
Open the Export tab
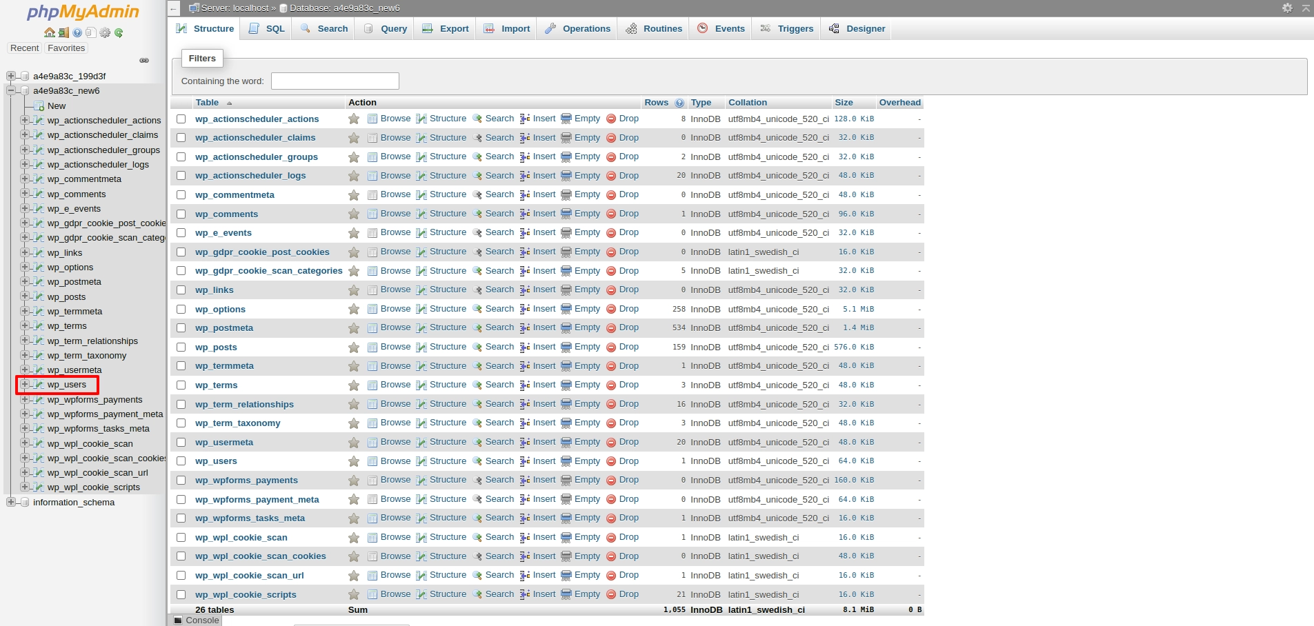click(446, 29)
